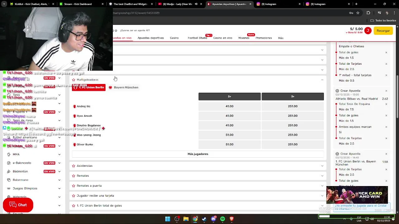This screenshot has width=399, height=224.
Task: Favorite the Asistencias market star
Action: click(74, 166)
